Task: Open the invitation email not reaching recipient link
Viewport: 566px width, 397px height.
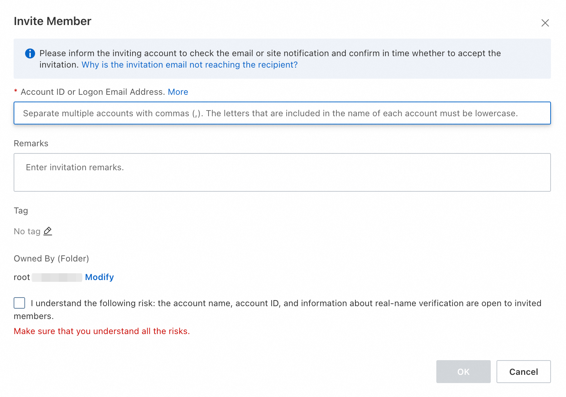Action: [x=190, y=65]
